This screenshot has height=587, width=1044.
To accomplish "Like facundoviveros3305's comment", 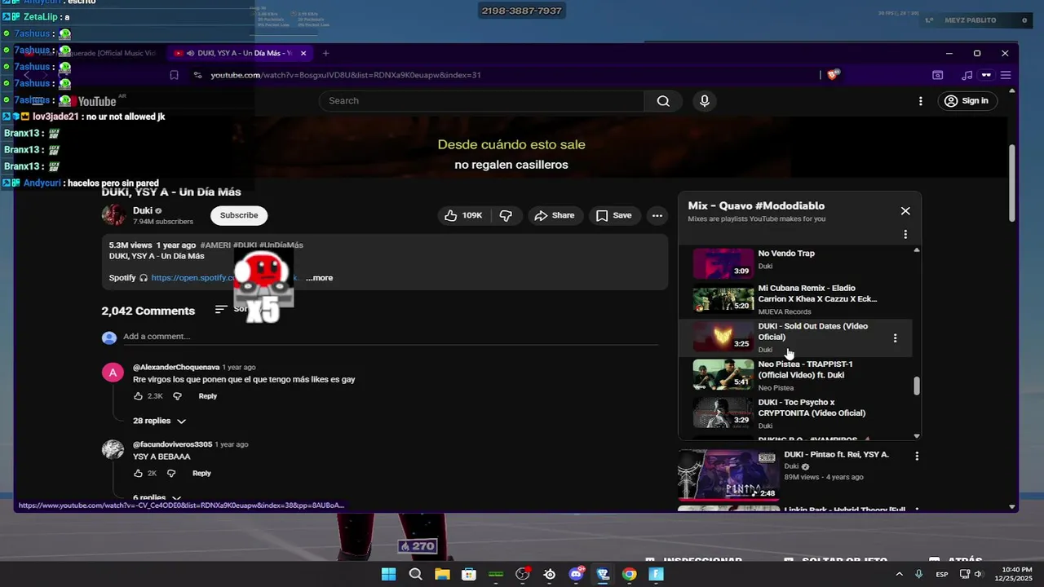I will point(138,474).
